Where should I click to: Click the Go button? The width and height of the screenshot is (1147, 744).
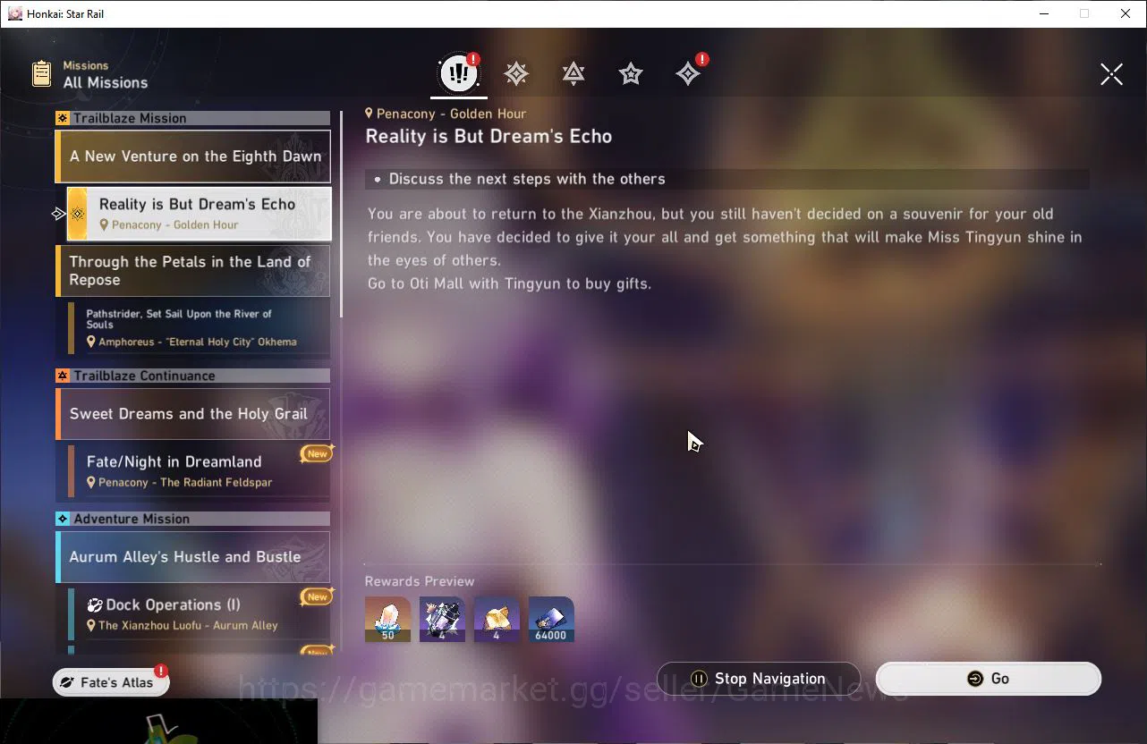988,679
